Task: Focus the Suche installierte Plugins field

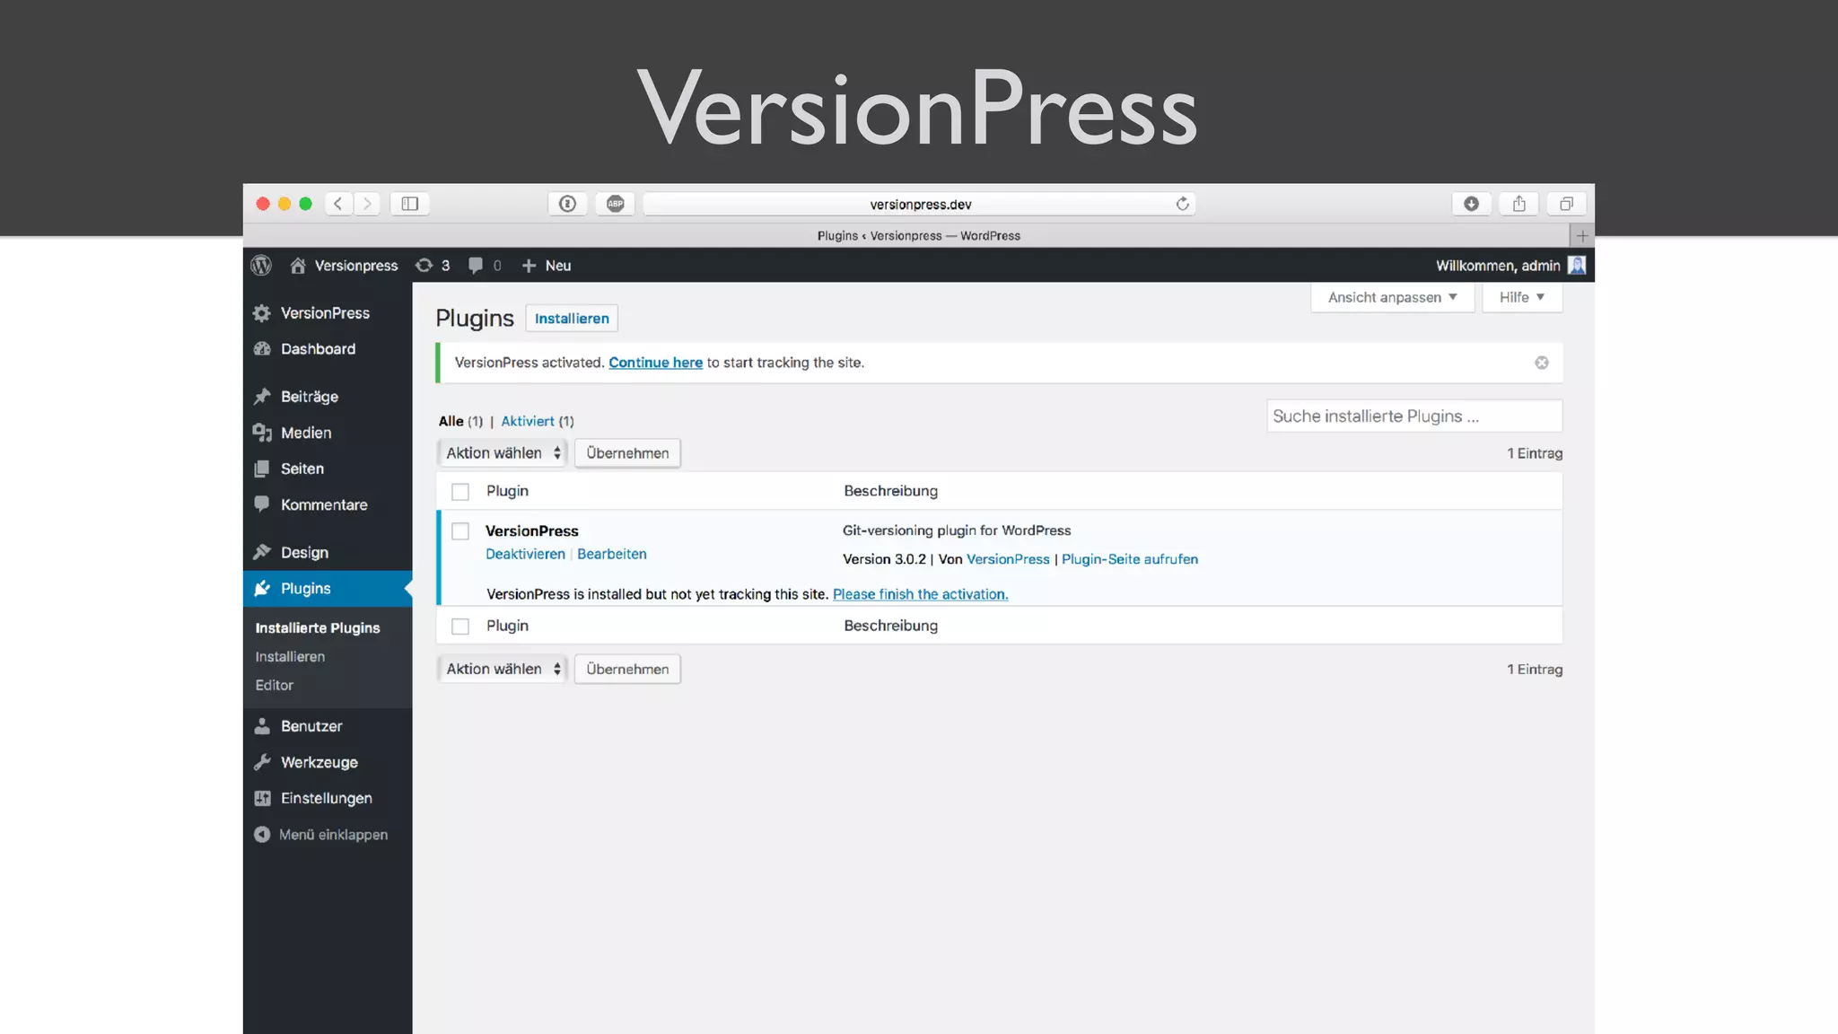Action: point(1414,416)
